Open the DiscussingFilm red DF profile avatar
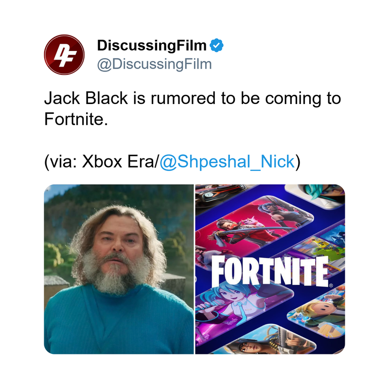This screenshot has height=389, width=389. (x=64, y=55)
